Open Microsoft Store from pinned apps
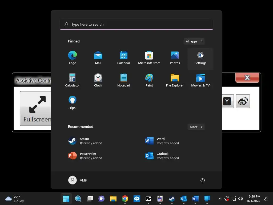Screen dimensions: 273x205 (149, 58)
